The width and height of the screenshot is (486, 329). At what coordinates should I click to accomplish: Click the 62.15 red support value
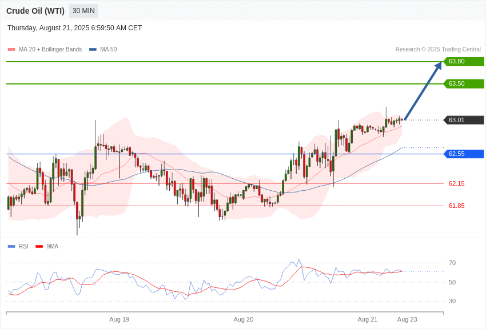(457, 183)
